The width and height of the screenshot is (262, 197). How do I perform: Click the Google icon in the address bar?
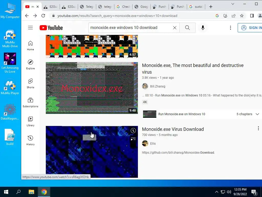coord(217,16)
